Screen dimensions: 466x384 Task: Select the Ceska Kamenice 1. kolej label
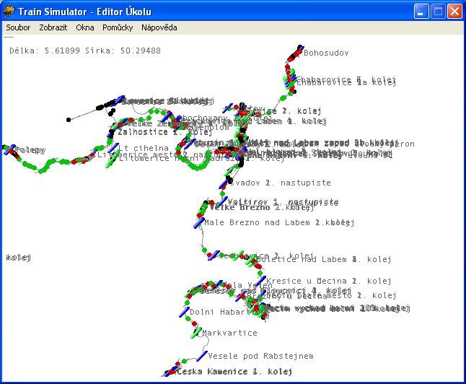click(x=227, y=372)
